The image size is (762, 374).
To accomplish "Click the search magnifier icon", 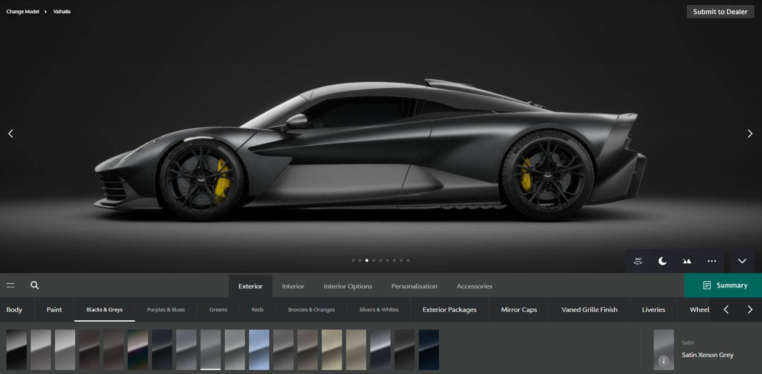I will pos(35,285).
